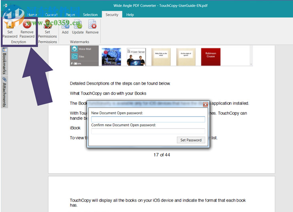The width and height of the screenshot is (293, 212).
Task: Open the Attachments side panel
Action: [x=4, y=92]
